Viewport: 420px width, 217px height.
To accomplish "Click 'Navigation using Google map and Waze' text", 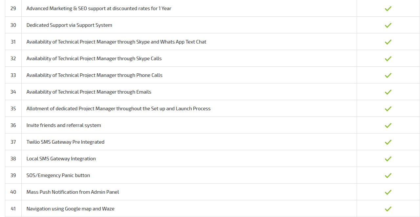I will click(71, 209).
